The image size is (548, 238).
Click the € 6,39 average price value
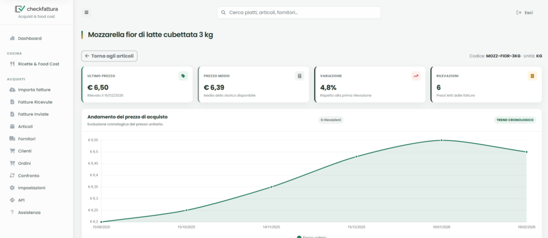[x=214, y=87]
